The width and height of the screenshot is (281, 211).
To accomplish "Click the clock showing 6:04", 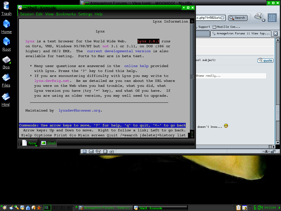I will (258, 208).
